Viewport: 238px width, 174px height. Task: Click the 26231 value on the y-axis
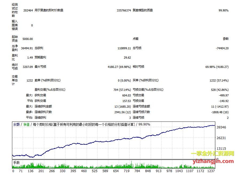[221, 138]
